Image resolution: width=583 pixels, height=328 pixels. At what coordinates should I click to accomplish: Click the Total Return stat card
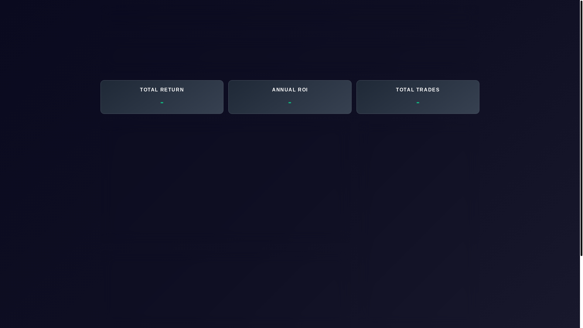(162, 97)
